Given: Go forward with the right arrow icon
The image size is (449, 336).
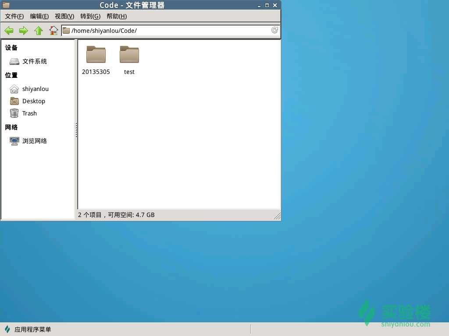Looking at the screenshot, I should 24,30.
